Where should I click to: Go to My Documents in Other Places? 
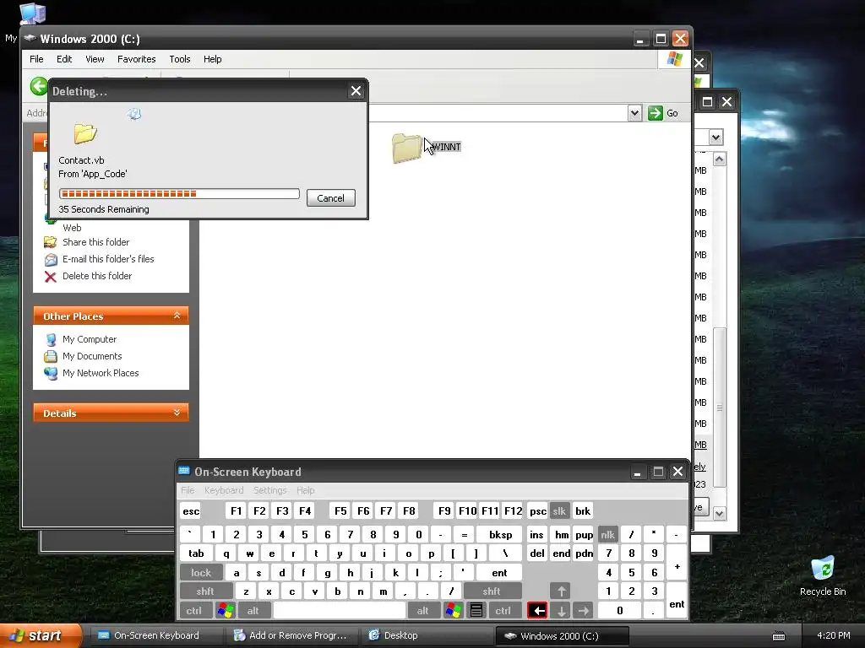92,356
